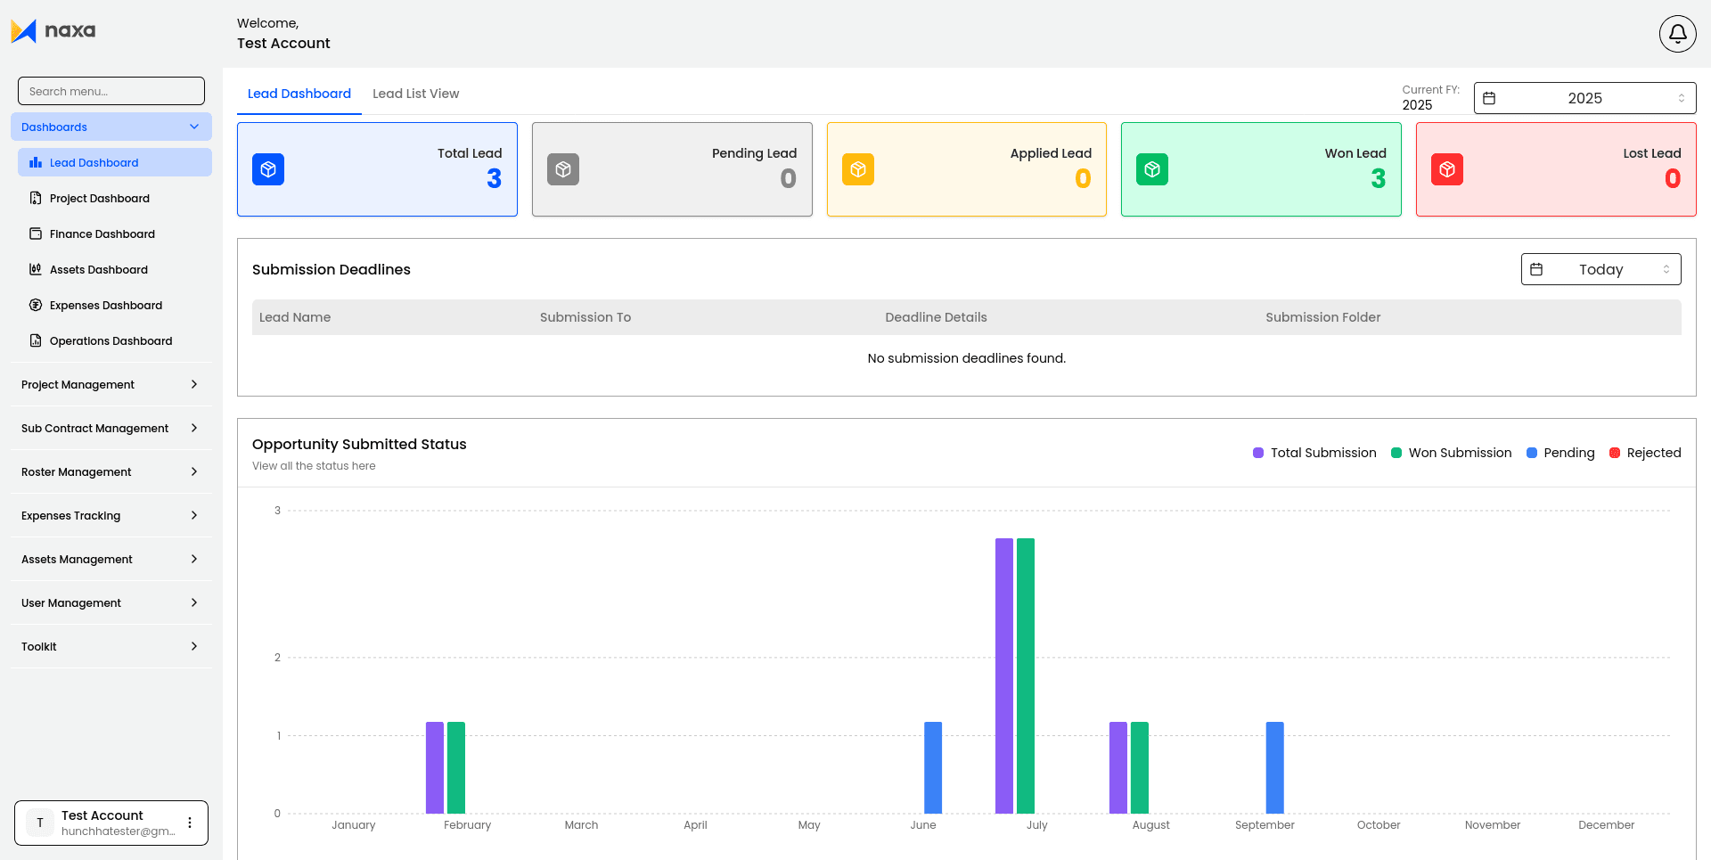The width and height of the screenshot is (1711, 860).
Task: Switch to the Lead List View tab
Action: tap(415, 94)
